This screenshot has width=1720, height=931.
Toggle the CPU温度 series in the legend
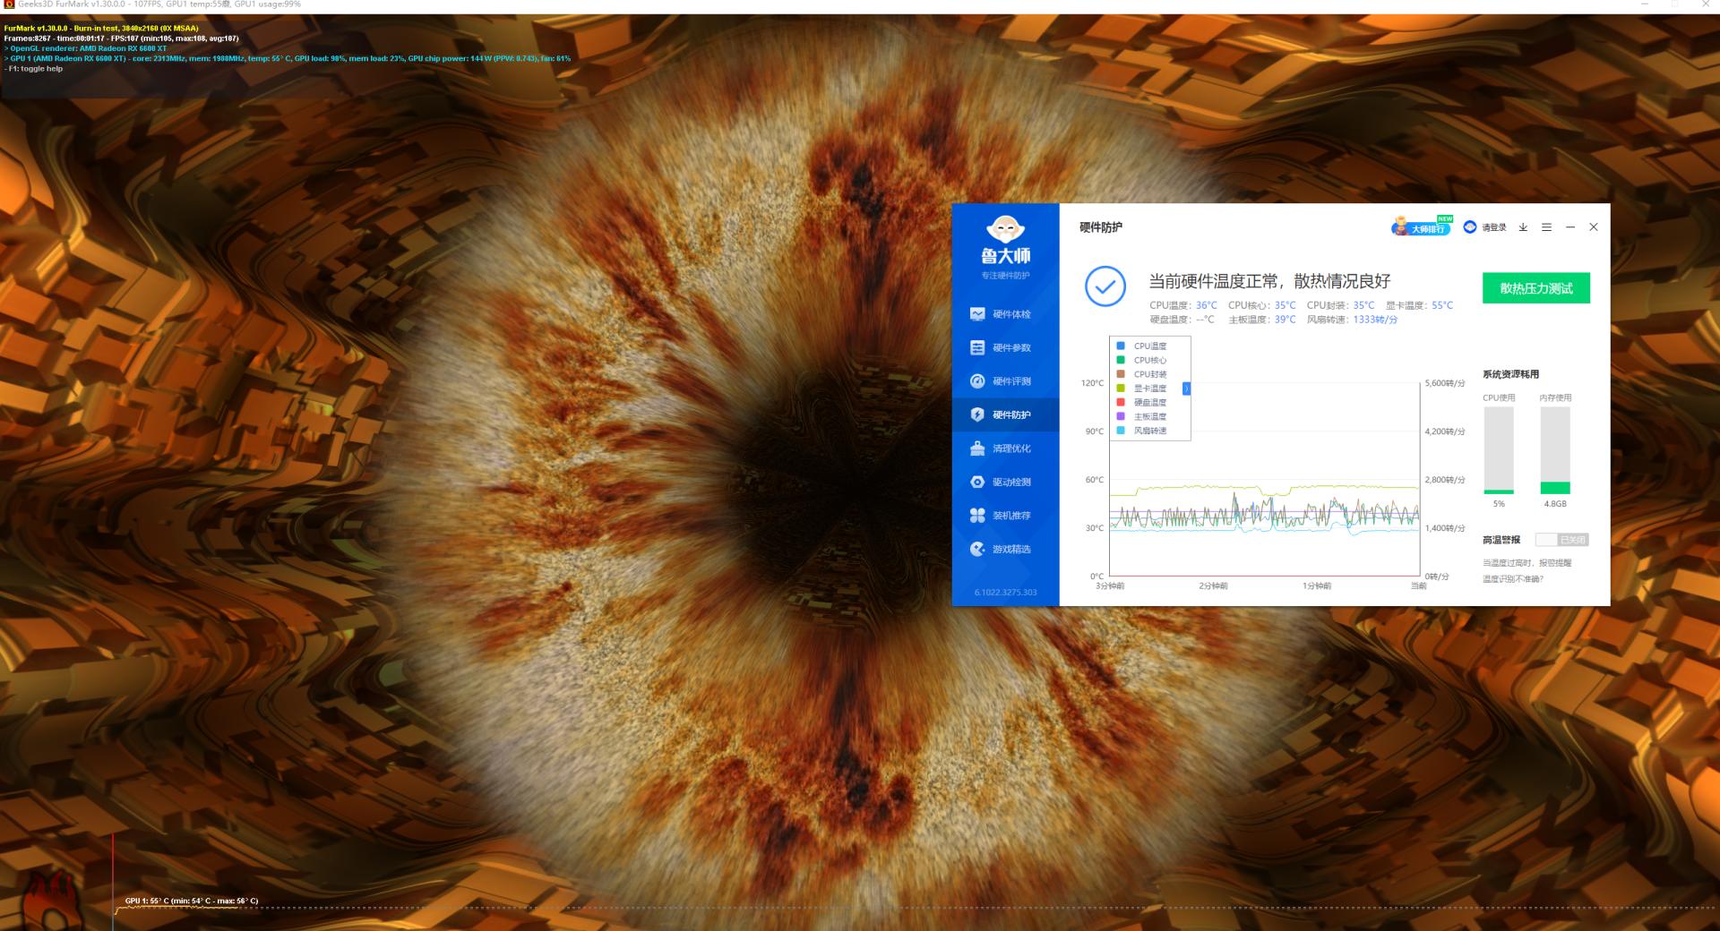click(1143, 346)
